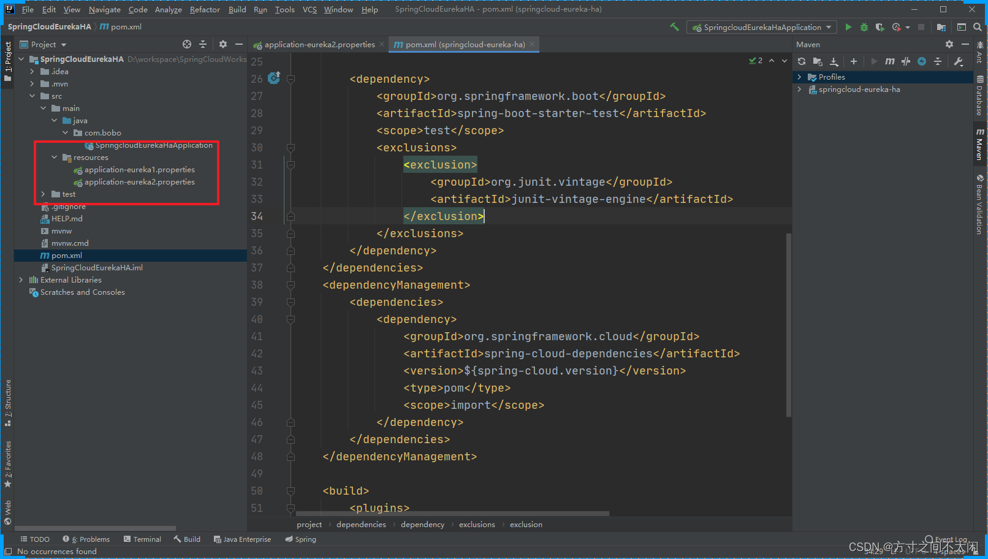Open the Spring tool window
Viewport: 988px width, 559px height.
(x=300, y=539)
